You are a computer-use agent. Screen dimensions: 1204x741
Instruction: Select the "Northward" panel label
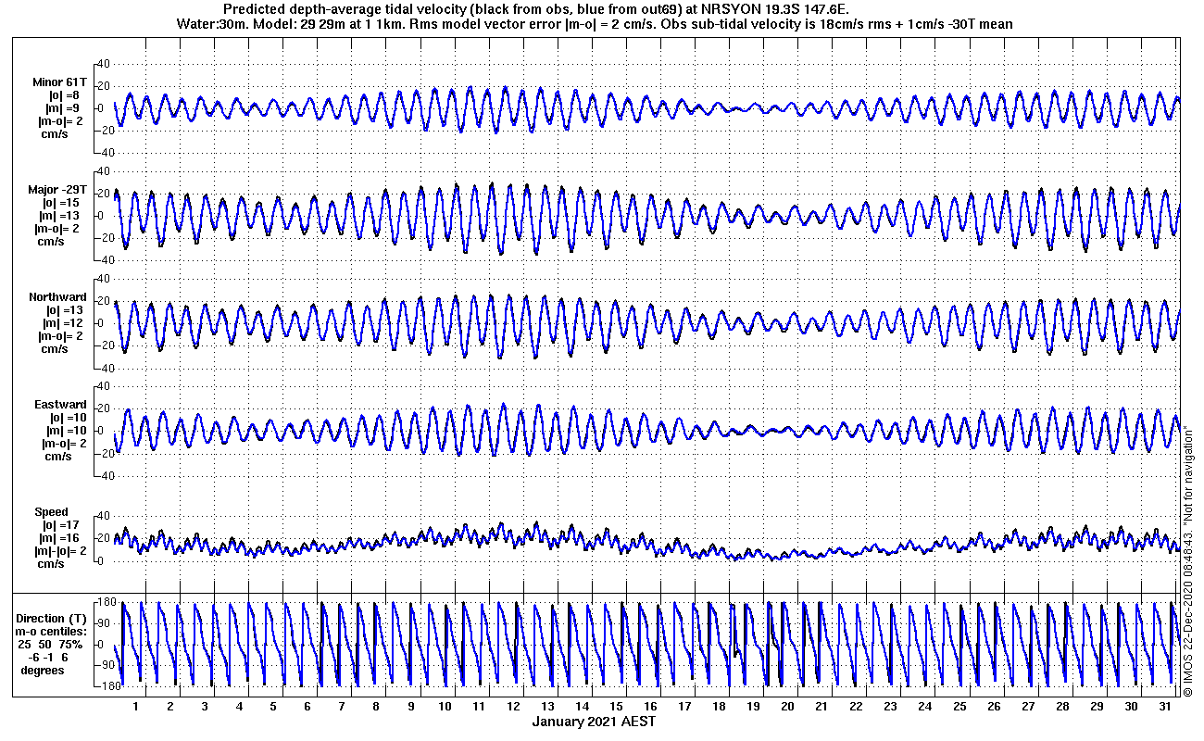[x=57, y=297]
